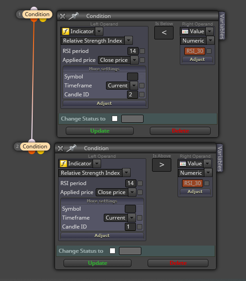
Task: Click Update button in first condition
Action: (100, 131)
